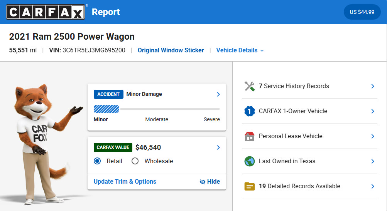Image resolution: width=387 pixels, height=211 pixels.
Task: Click the wrench service history icon
Action: click(x=250, y=86)
